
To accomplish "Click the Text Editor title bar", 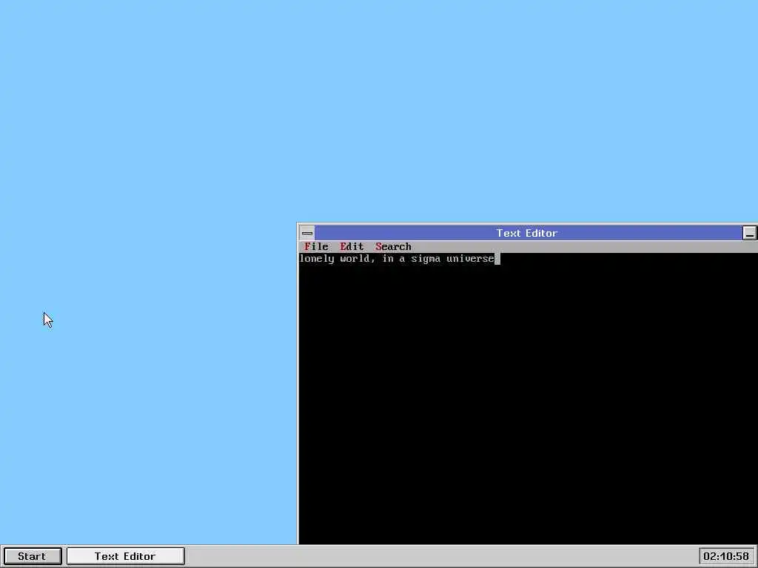I will (528, 233).
